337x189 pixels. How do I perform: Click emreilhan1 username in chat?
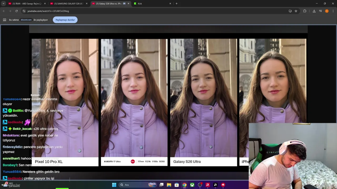(x=11, y=158)
